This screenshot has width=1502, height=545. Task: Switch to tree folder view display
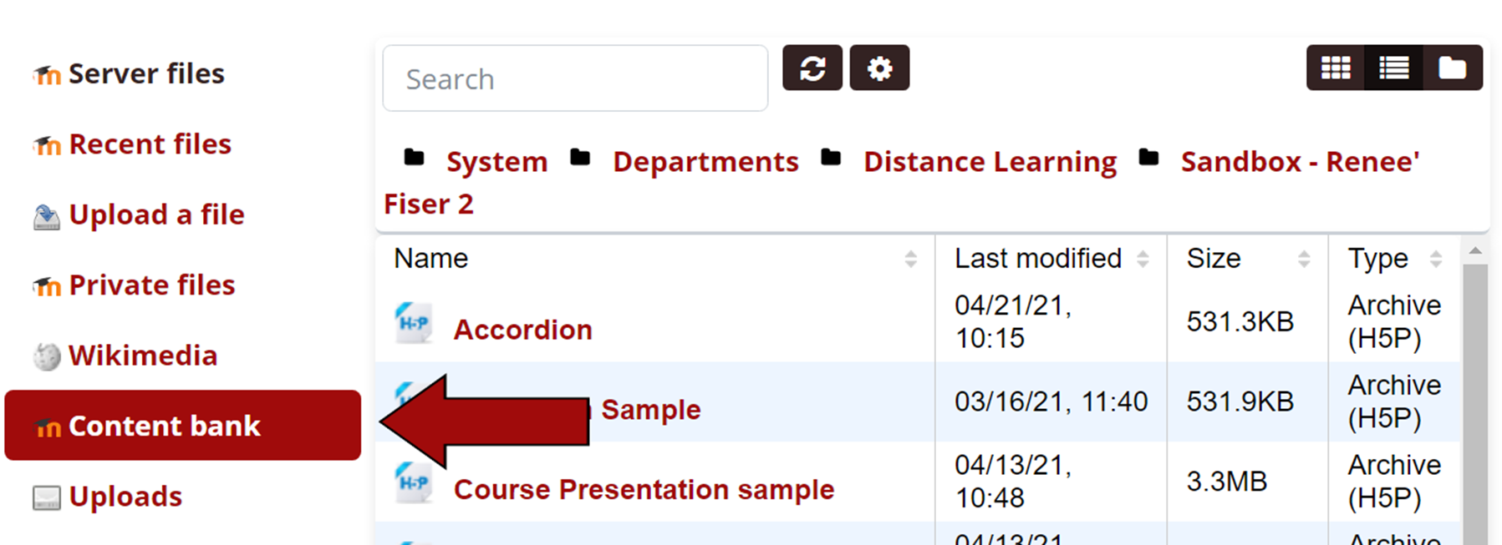1453,68
